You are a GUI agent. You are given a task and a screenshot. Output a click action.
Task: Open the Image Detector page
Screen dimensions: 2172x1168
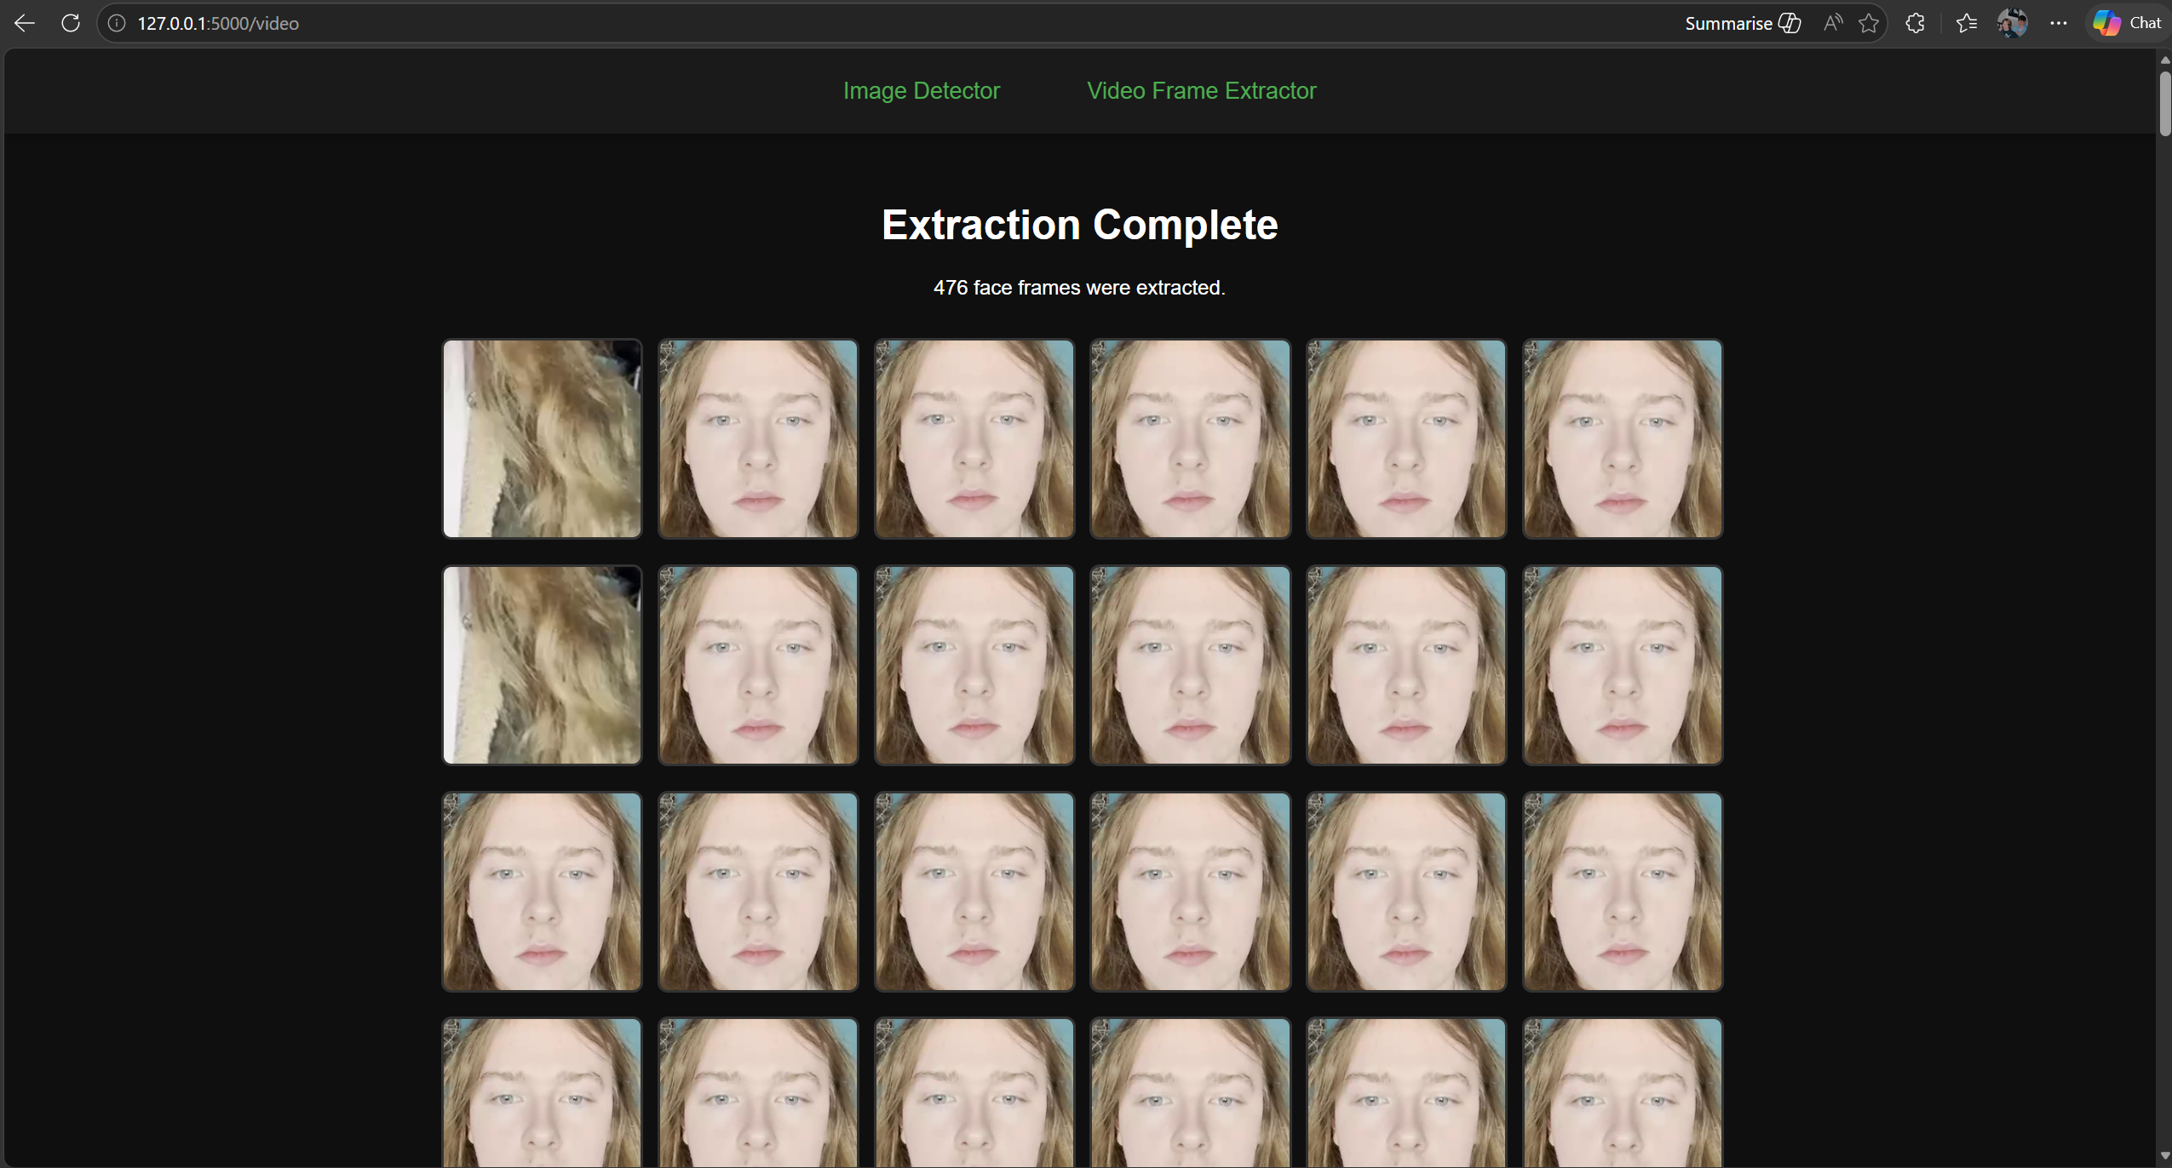[921, 90]
